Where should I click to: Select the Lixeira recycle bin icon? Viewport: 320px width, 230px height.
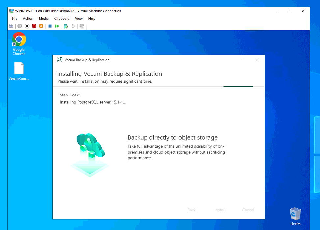[x=295, y=216]
